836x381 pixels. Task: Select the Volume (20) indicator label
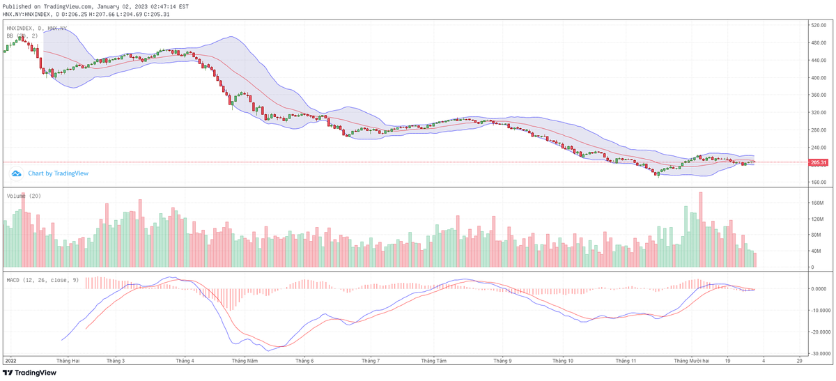coord(24,196)
